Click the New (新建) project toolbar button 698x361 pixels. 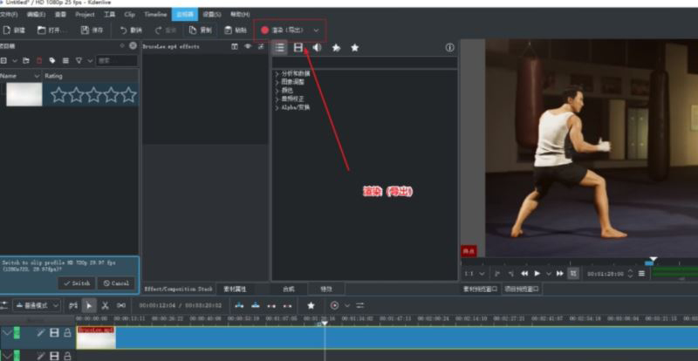[14, 31]
